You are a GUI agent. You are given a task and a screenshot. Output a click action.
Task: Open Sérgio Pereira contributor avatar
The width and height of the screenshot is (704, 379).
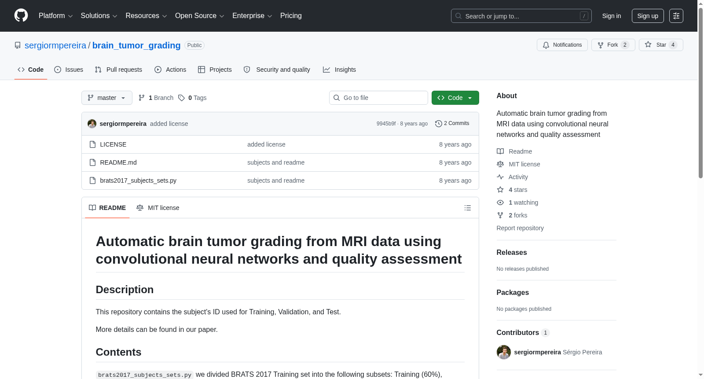tap(504, 352)
